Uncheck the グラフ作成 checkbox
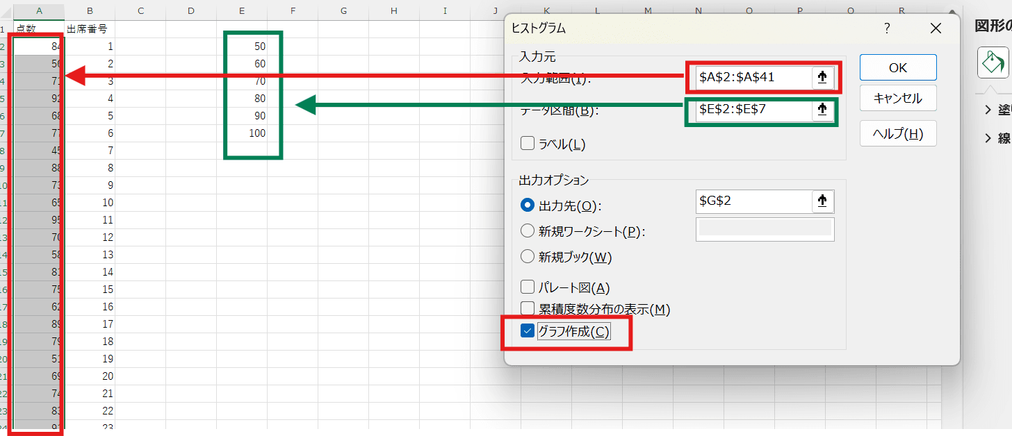The width and height of the screenshot is (1012, 436). pos(528,331)
